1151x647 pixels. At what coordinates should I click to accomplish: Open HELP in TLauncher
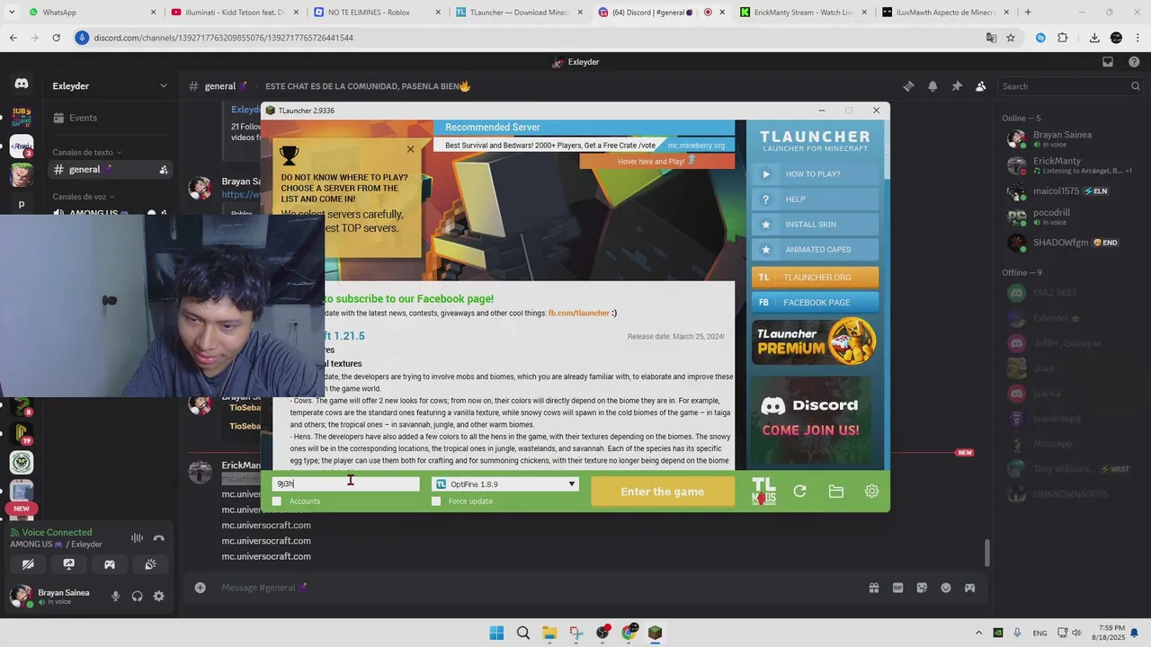click(815, 199)
